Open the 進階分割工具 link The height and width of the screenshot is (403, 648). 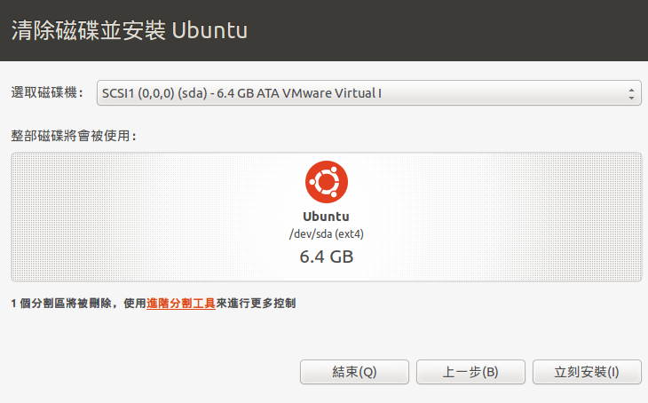tap(180, 304)
